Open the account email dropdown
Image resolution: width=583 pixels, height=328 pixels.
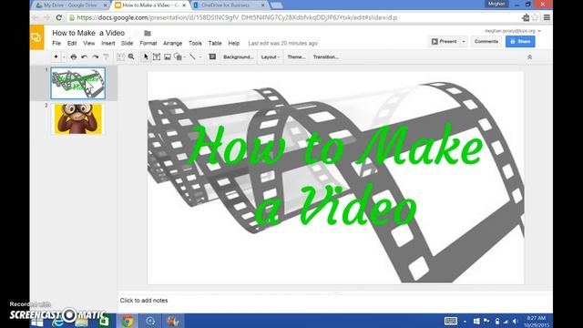tap(512, 31)
